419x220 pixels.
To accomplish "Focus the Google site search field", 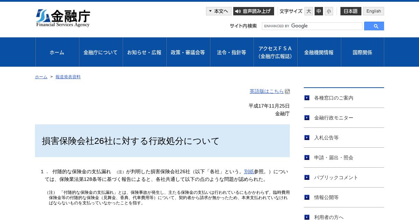I will tap(312, 26).
